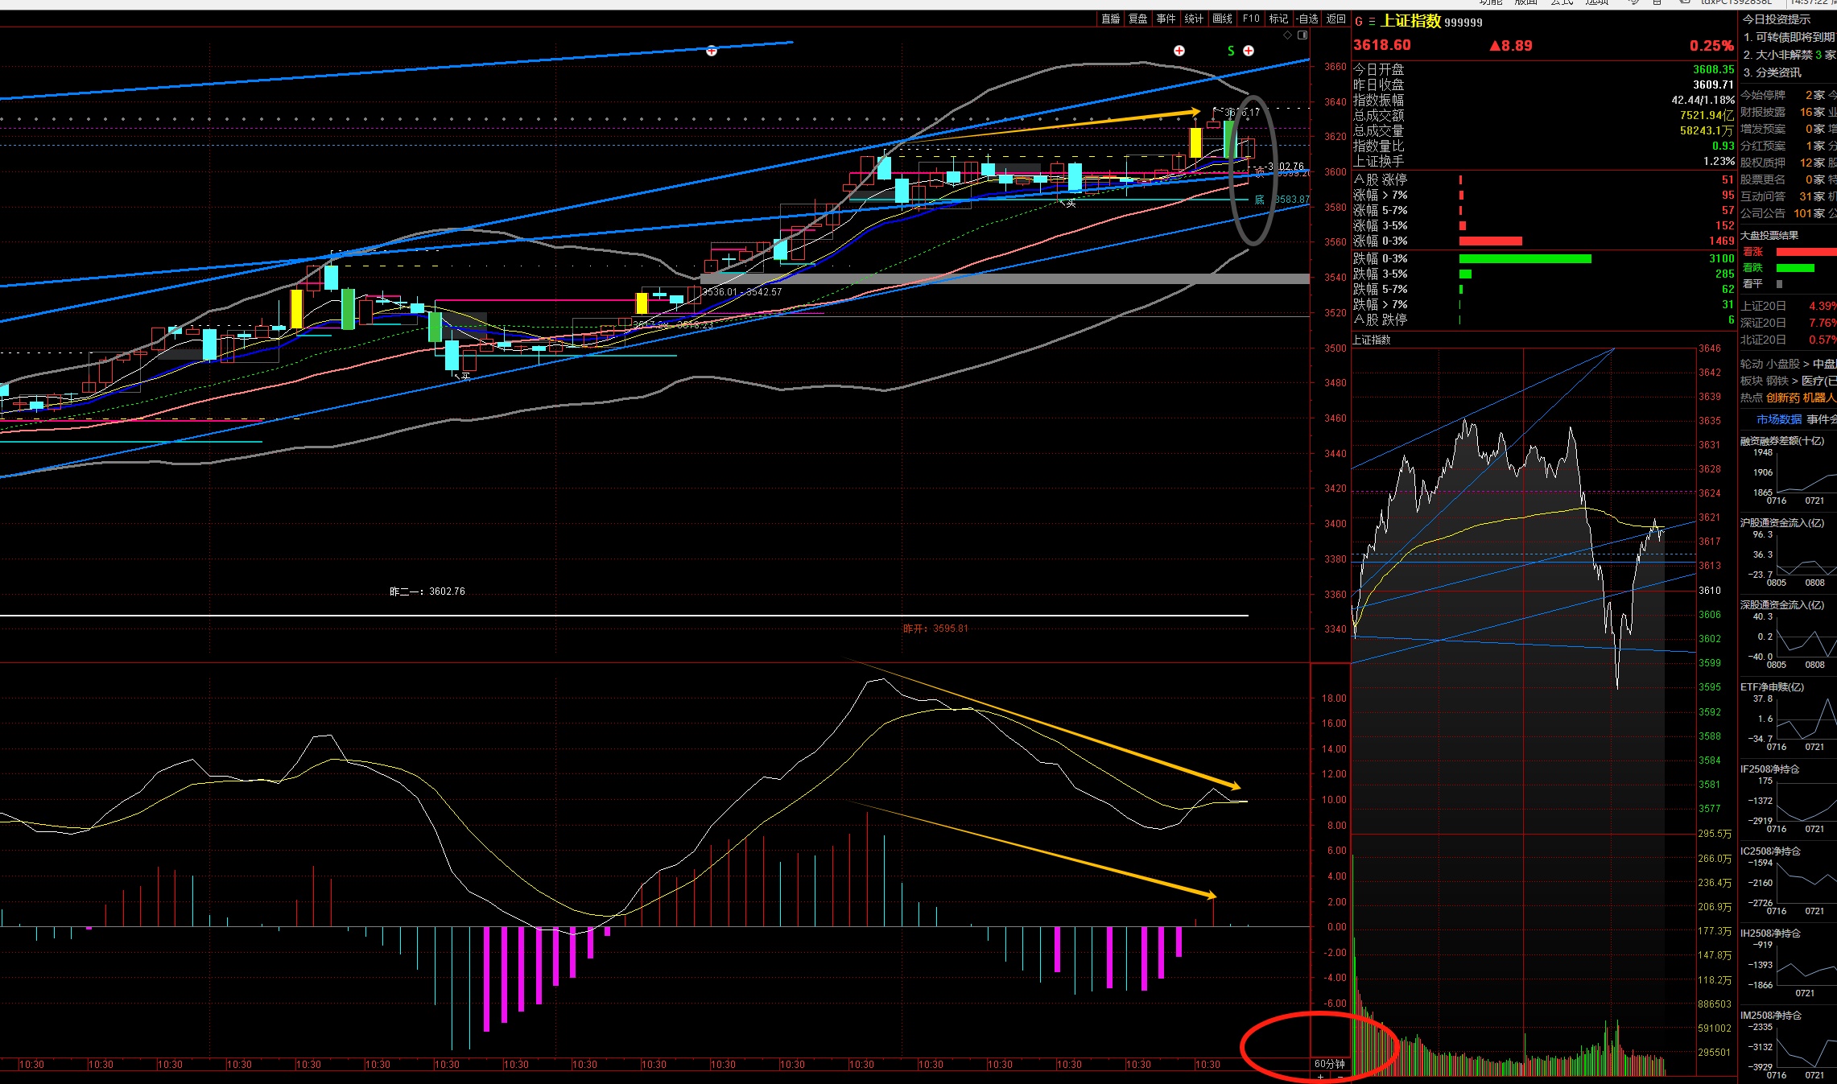1837x1084 pixels.
Task: Open the 直播 live broadcast toolbar button
Action: click(x=1110, y=19)
